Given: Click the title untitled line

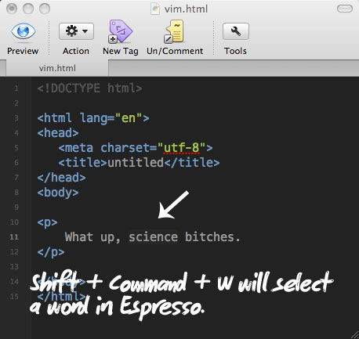Looking at the screenshot, I should point(139,163).
